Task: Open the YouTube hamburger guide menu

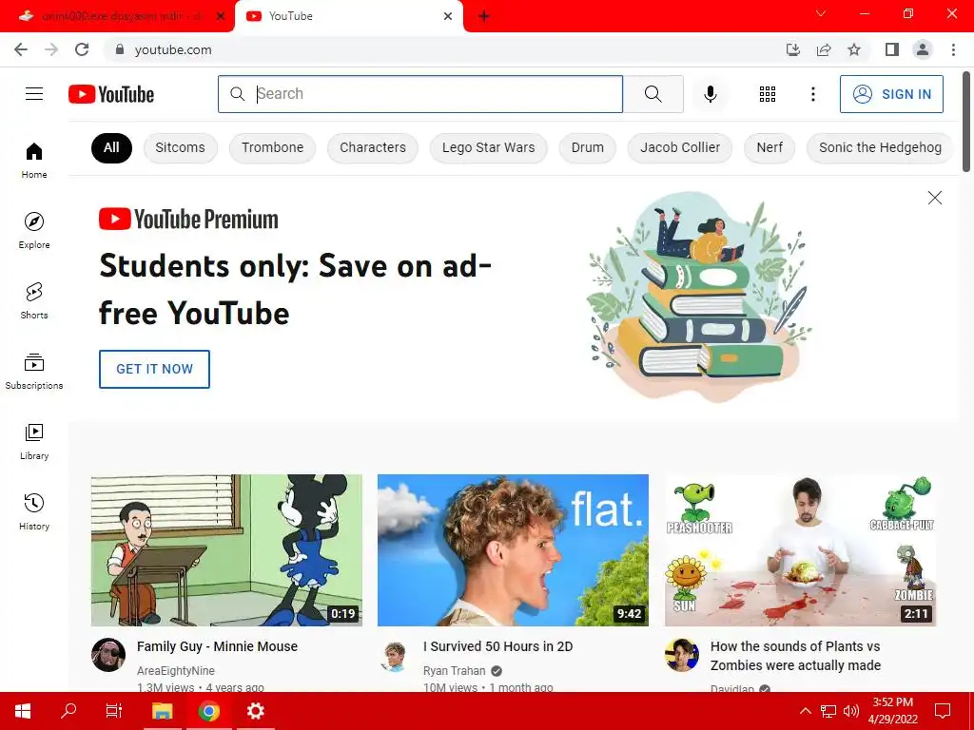Action: tap(34, 94)
